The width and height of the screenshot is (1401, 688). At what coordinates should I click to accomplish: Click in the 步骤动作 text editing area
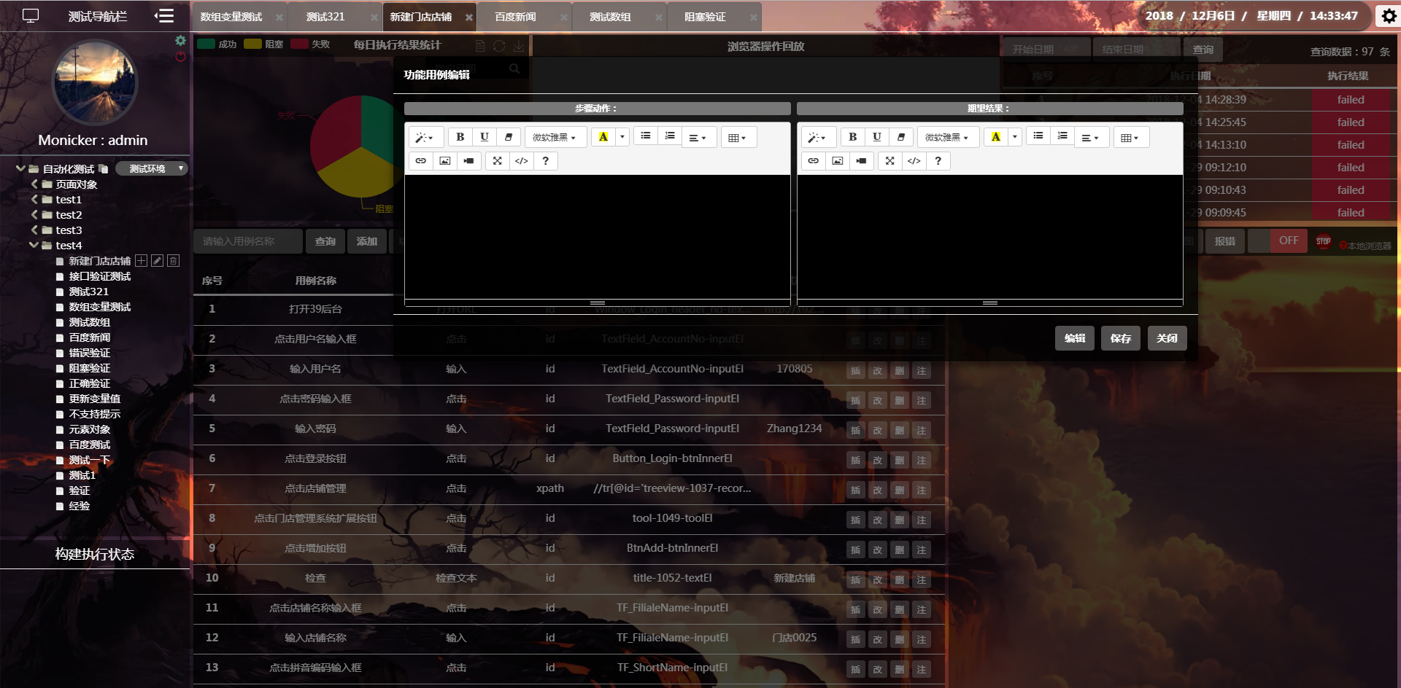tap(598, 236)
